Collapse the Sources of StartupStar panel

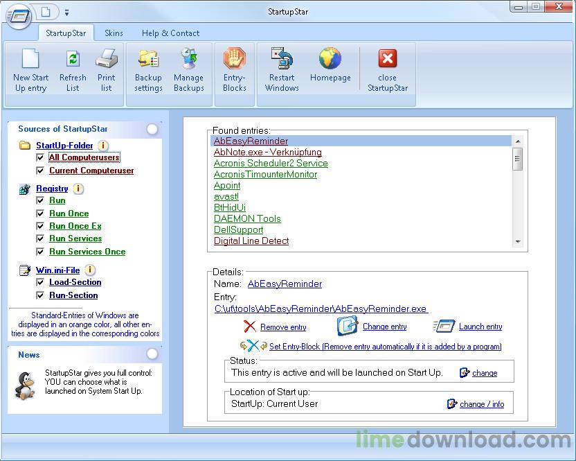(x=152, y=129)
